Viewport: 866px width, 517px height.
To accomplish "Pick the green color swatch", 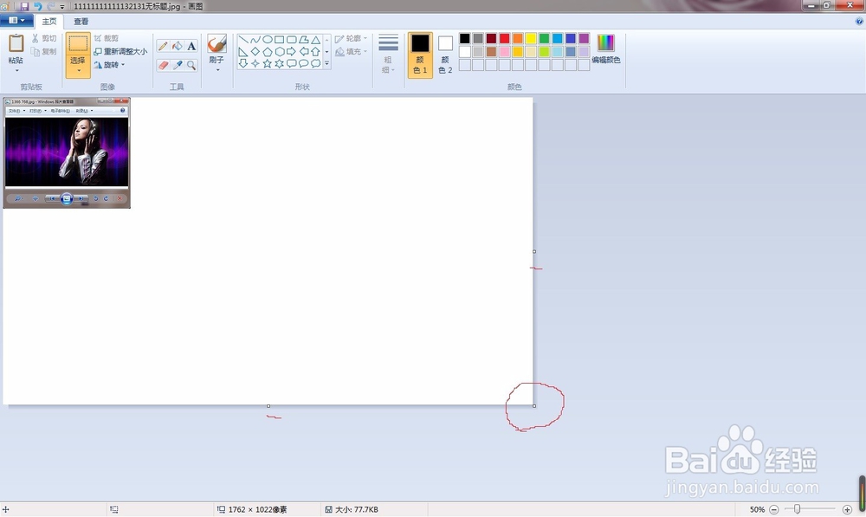I will point(545,38).
